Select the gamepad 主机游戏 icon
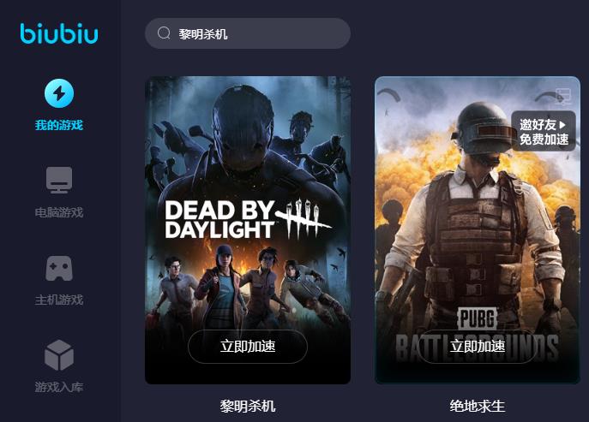This screenshot has width=589, height=422. point(59,268)
